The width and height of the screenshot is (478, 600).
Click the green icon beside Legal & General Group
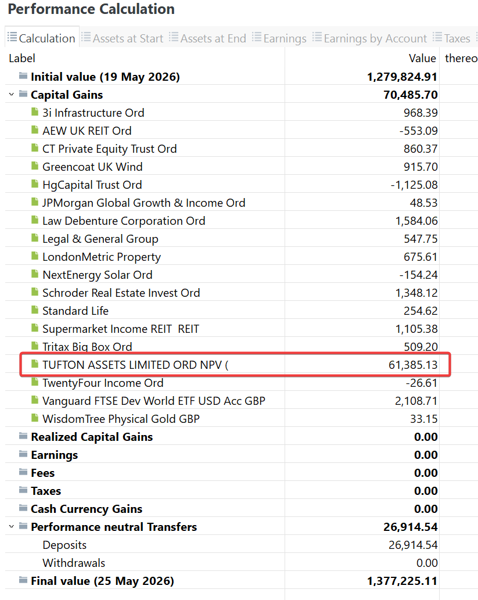click(35, 238)
